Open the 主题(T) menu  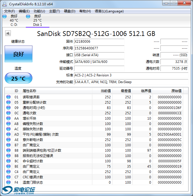click(54, 11)
